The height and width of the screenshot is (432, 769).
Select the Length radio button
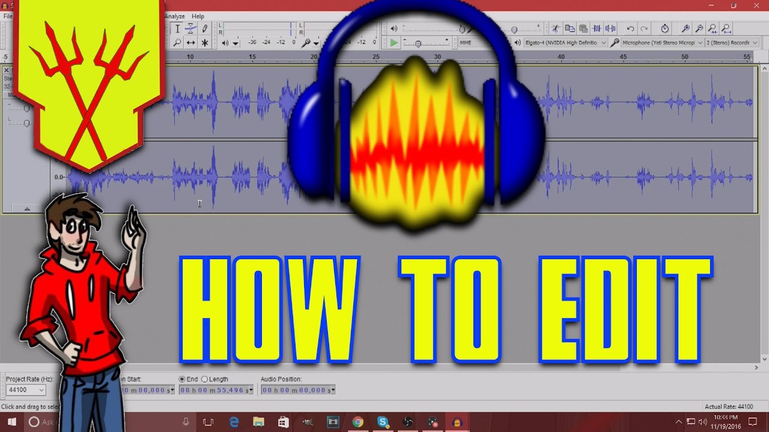204,379
